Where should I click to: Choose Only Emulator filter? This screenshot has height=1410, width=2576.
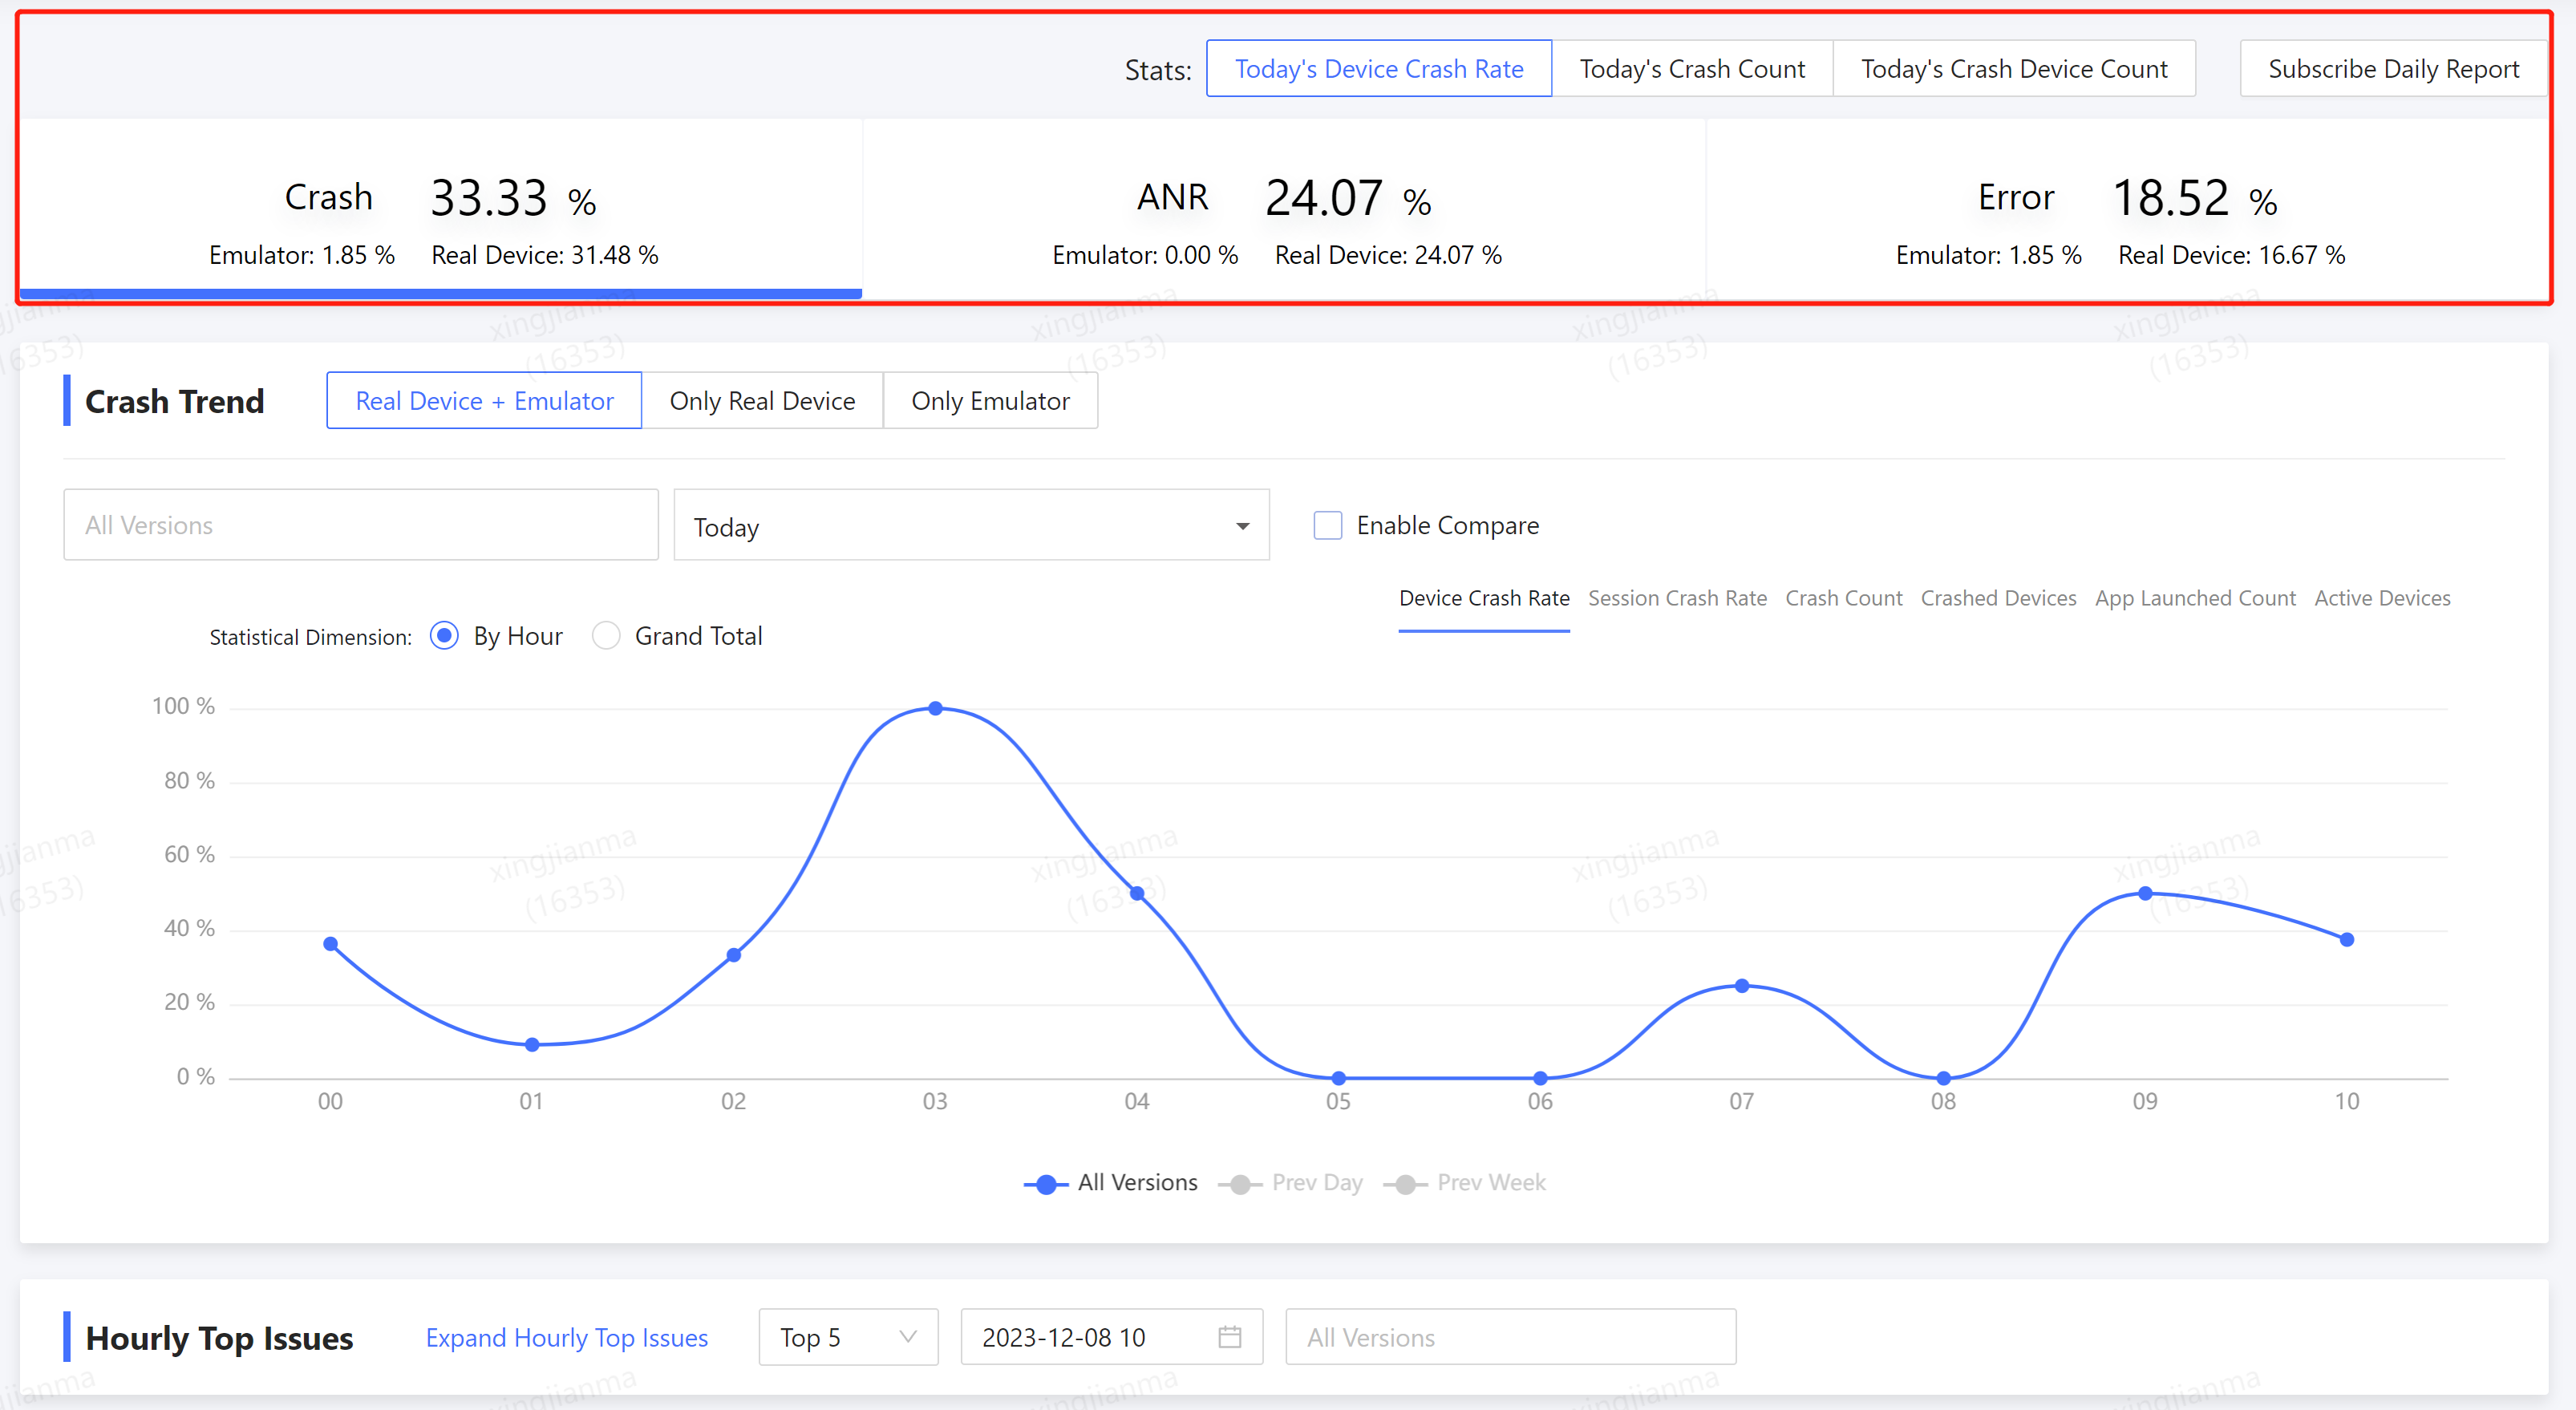(x=990, y=401)
